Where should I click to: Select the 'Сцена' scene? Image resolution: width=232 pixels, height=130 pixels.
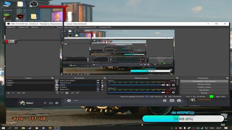[x=30, y=81]
